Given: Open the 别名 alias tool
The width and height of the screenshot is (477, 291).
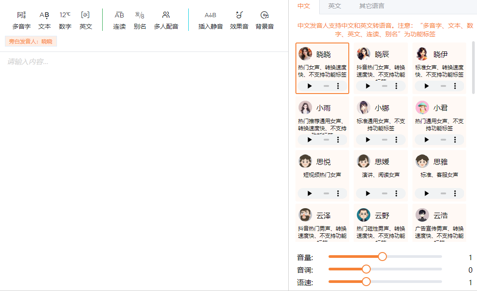Looking at the screenshot, I should (x=139, y=15).
